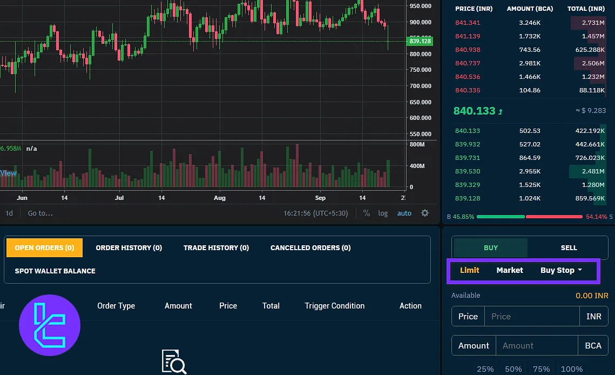Viewport: 615px width, 375px height.
Task: Choose Market order type
Action: pos(510,270)
